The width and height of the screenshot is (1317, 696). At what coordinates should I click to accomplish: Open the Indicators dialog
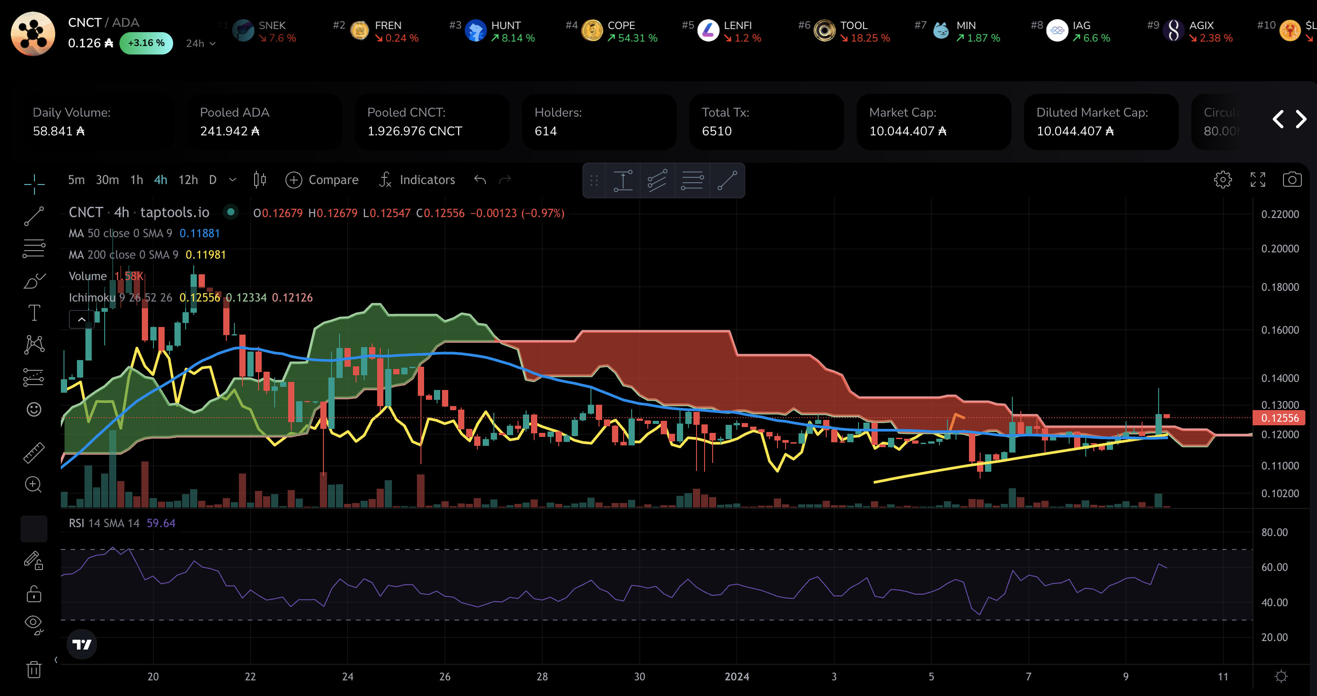point(416,180)
